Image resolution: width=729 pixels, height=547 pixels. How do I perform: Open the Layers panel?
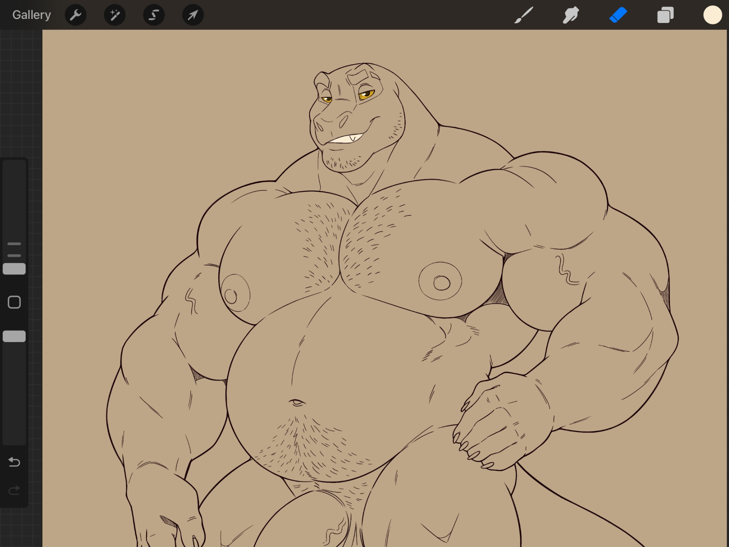click(665, 15)
